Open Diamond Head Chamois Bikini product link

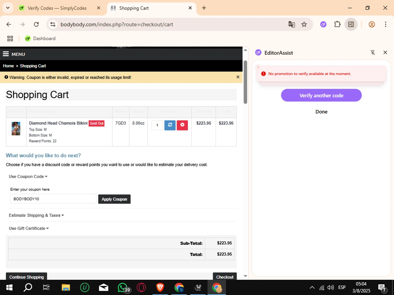[58, 123]
